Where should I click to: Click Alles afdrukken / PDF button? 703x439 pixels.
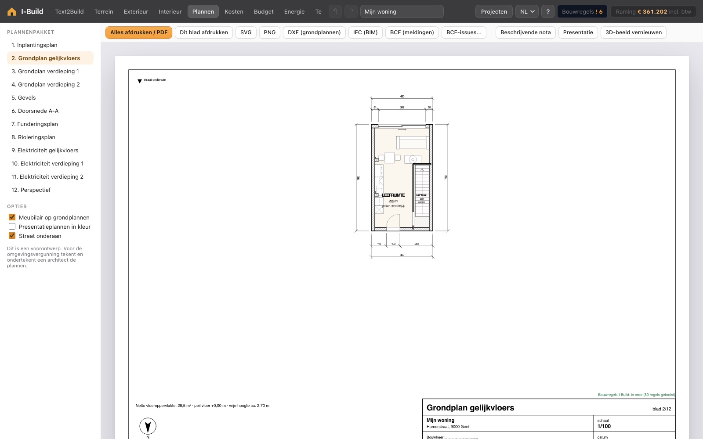click(139, 32)
